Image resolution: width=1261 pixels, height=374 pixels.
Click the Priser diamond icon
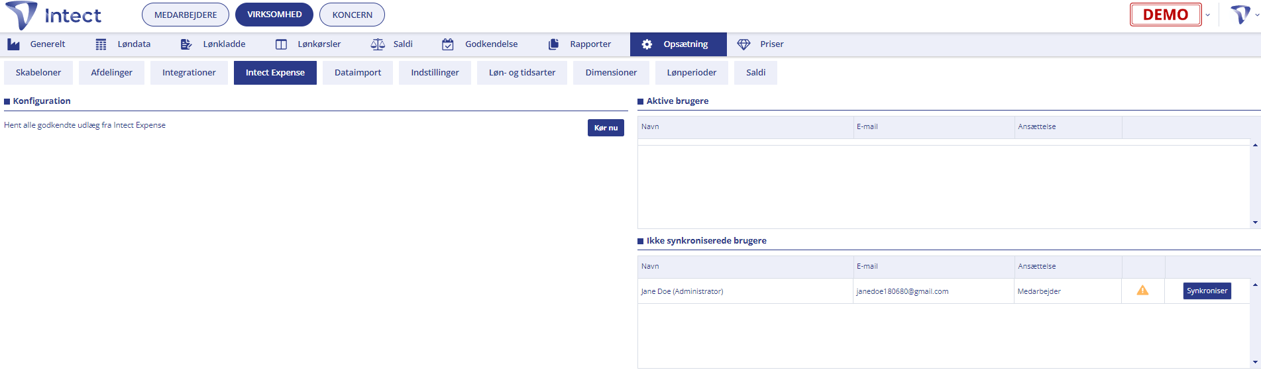743,44
